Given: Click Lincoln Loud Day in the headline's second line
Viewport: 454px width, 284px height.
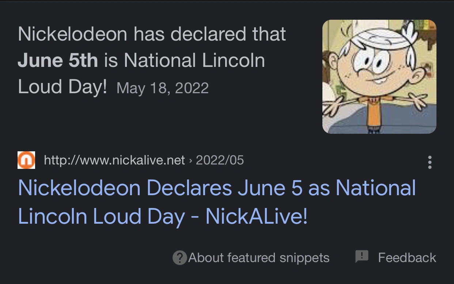Looking at the screenshot, I should point(101,216).
